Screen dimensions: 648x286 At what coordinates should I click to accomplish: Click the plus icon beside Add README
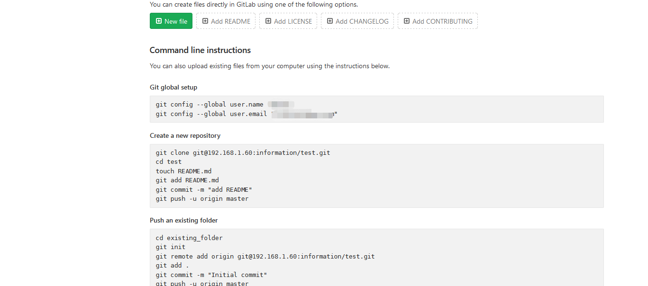coord(205,21)
